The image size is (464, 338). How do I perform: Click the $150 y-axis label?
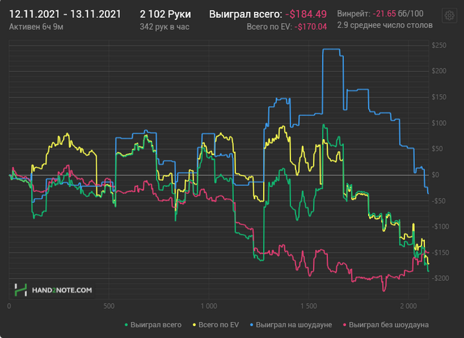(x=439, y=97)
